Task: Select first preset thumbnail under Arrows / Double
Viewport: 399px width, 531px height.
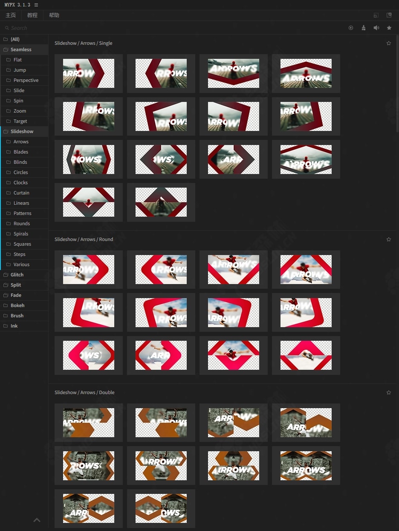Action: [89, 423]
